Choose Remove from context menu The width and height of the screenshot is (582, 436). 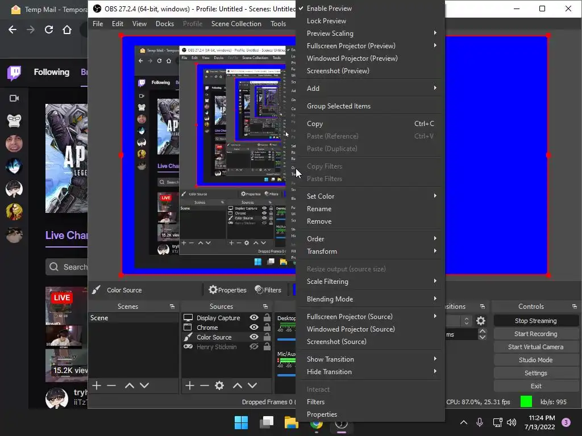(x=370, y=221)
